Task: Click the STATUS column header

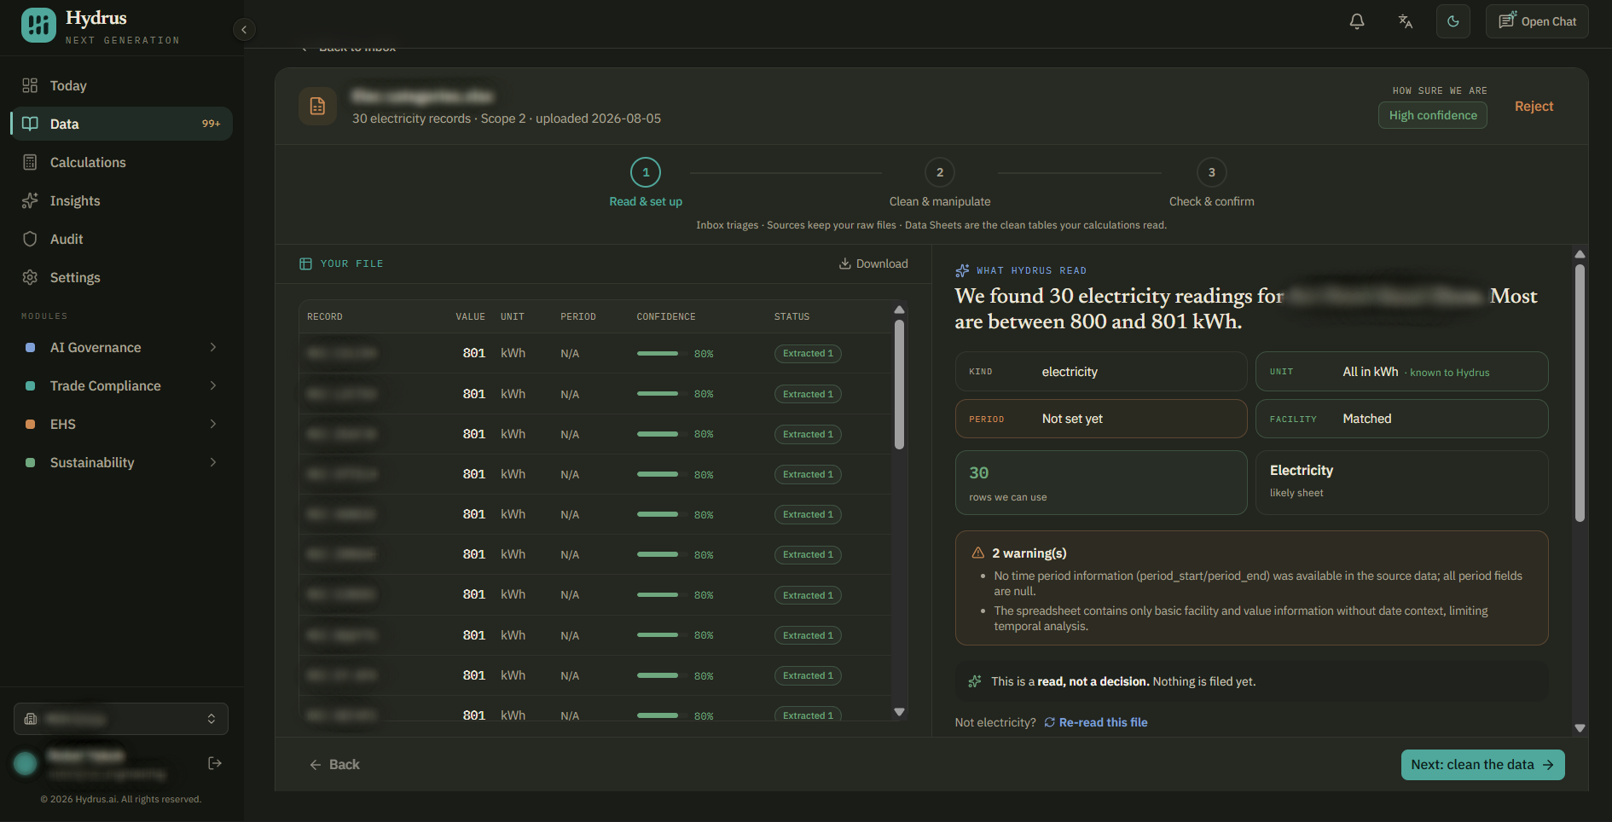Action: coord(792,316)
